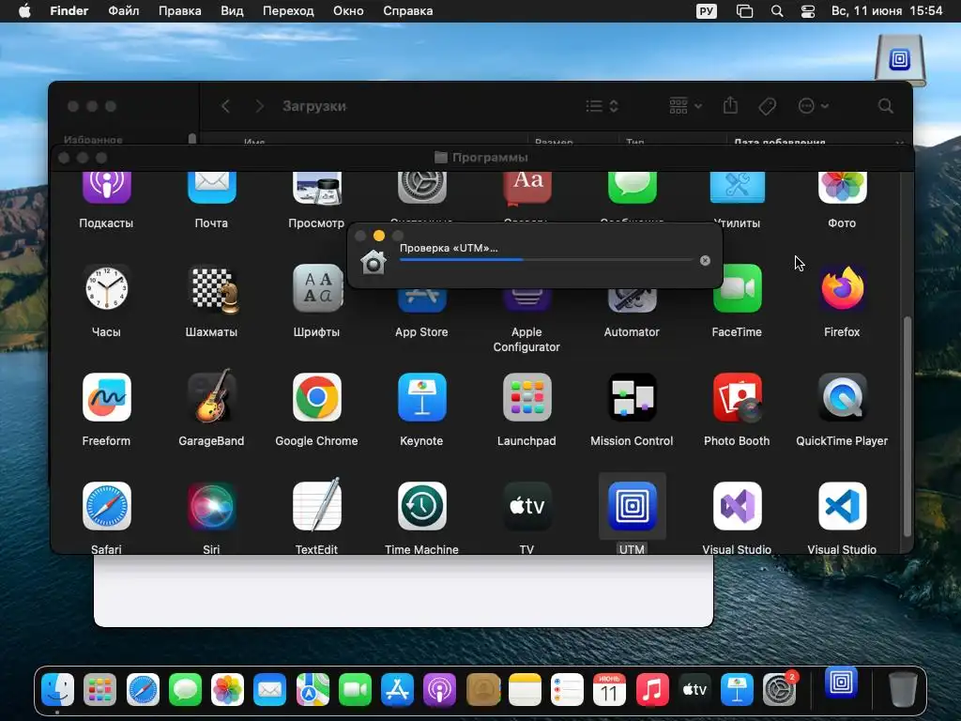Go back in the Загрузки window

coord(225,106)
